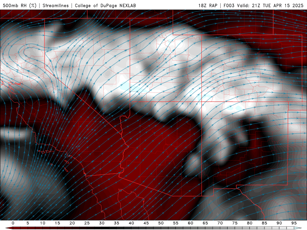This screenshot has height=230, width=307.
Task: Click the colorbar value label 25
Action: coord(87,223)
